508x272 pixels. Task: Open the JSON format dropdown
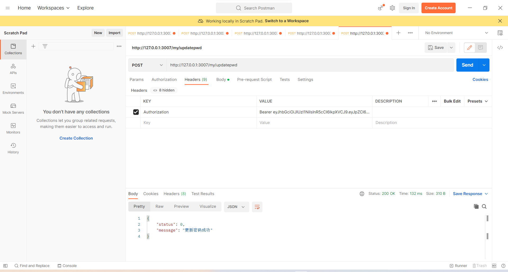[236, 207]
